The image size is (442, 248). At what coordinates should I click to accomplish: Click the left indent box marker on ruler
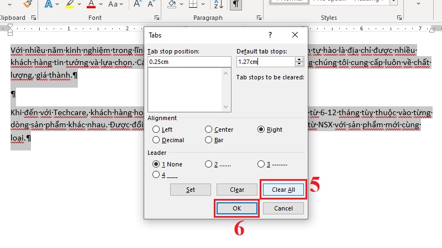pos(10,34)
